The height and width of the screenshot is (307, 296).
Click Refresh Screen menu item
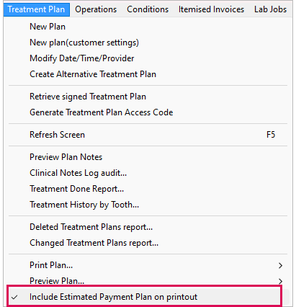[x=148, y=135]
